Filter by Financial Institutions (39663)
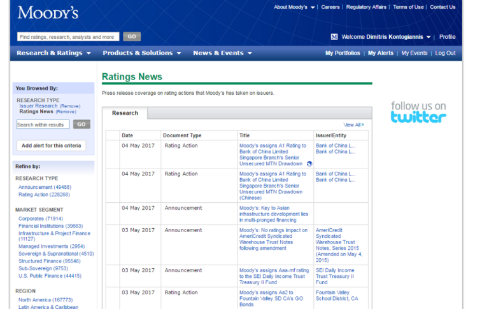The image size is (489, 309). [x=50, y=226]
